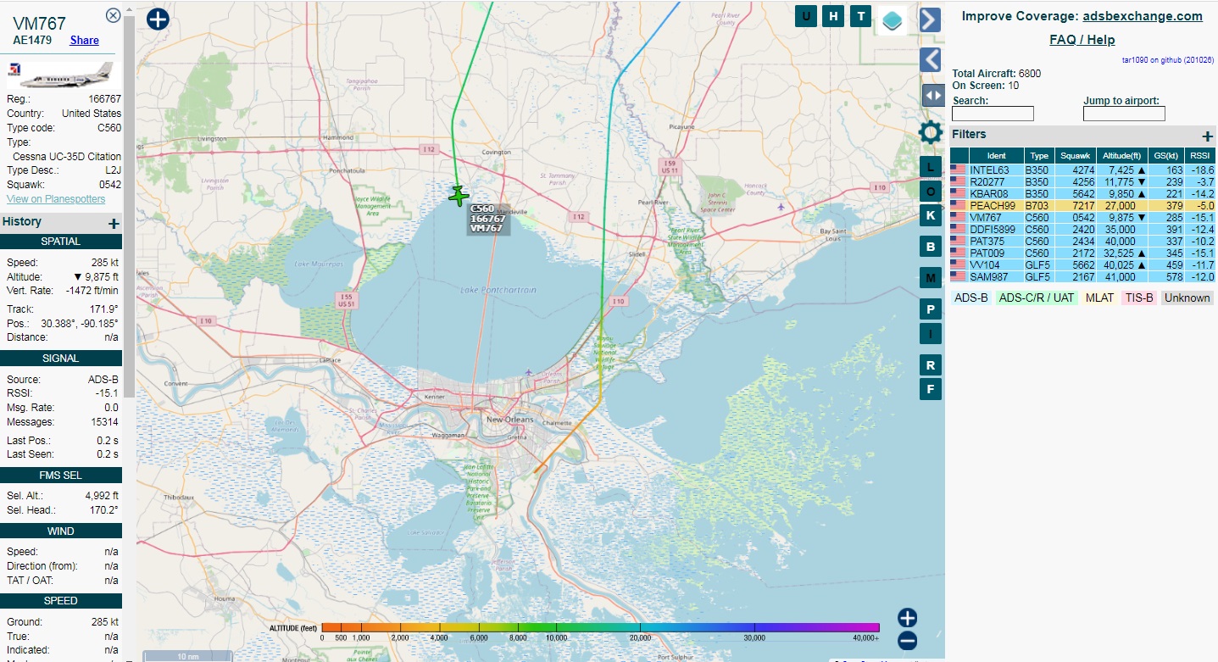Toggle sidebar with double-arrow button

pos(933,95)
